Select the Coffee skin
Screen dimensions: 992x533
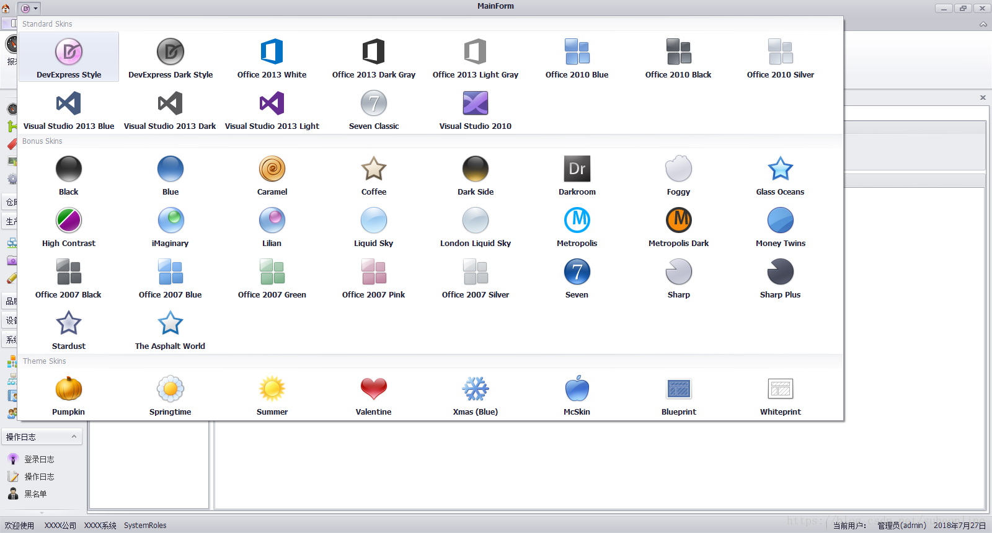(374, 174)
